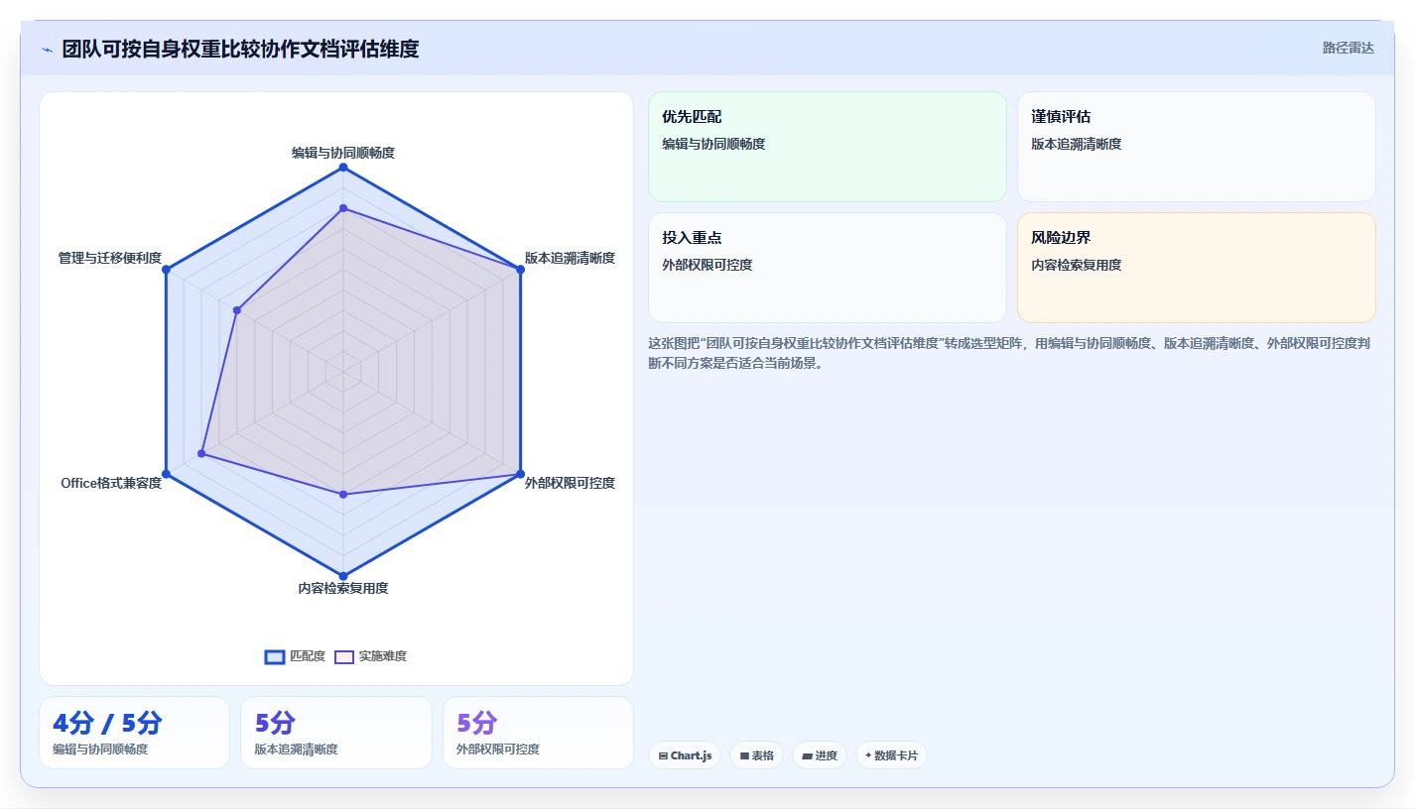Click inner data point above 内容检索复用度

[x=343, y=494]
